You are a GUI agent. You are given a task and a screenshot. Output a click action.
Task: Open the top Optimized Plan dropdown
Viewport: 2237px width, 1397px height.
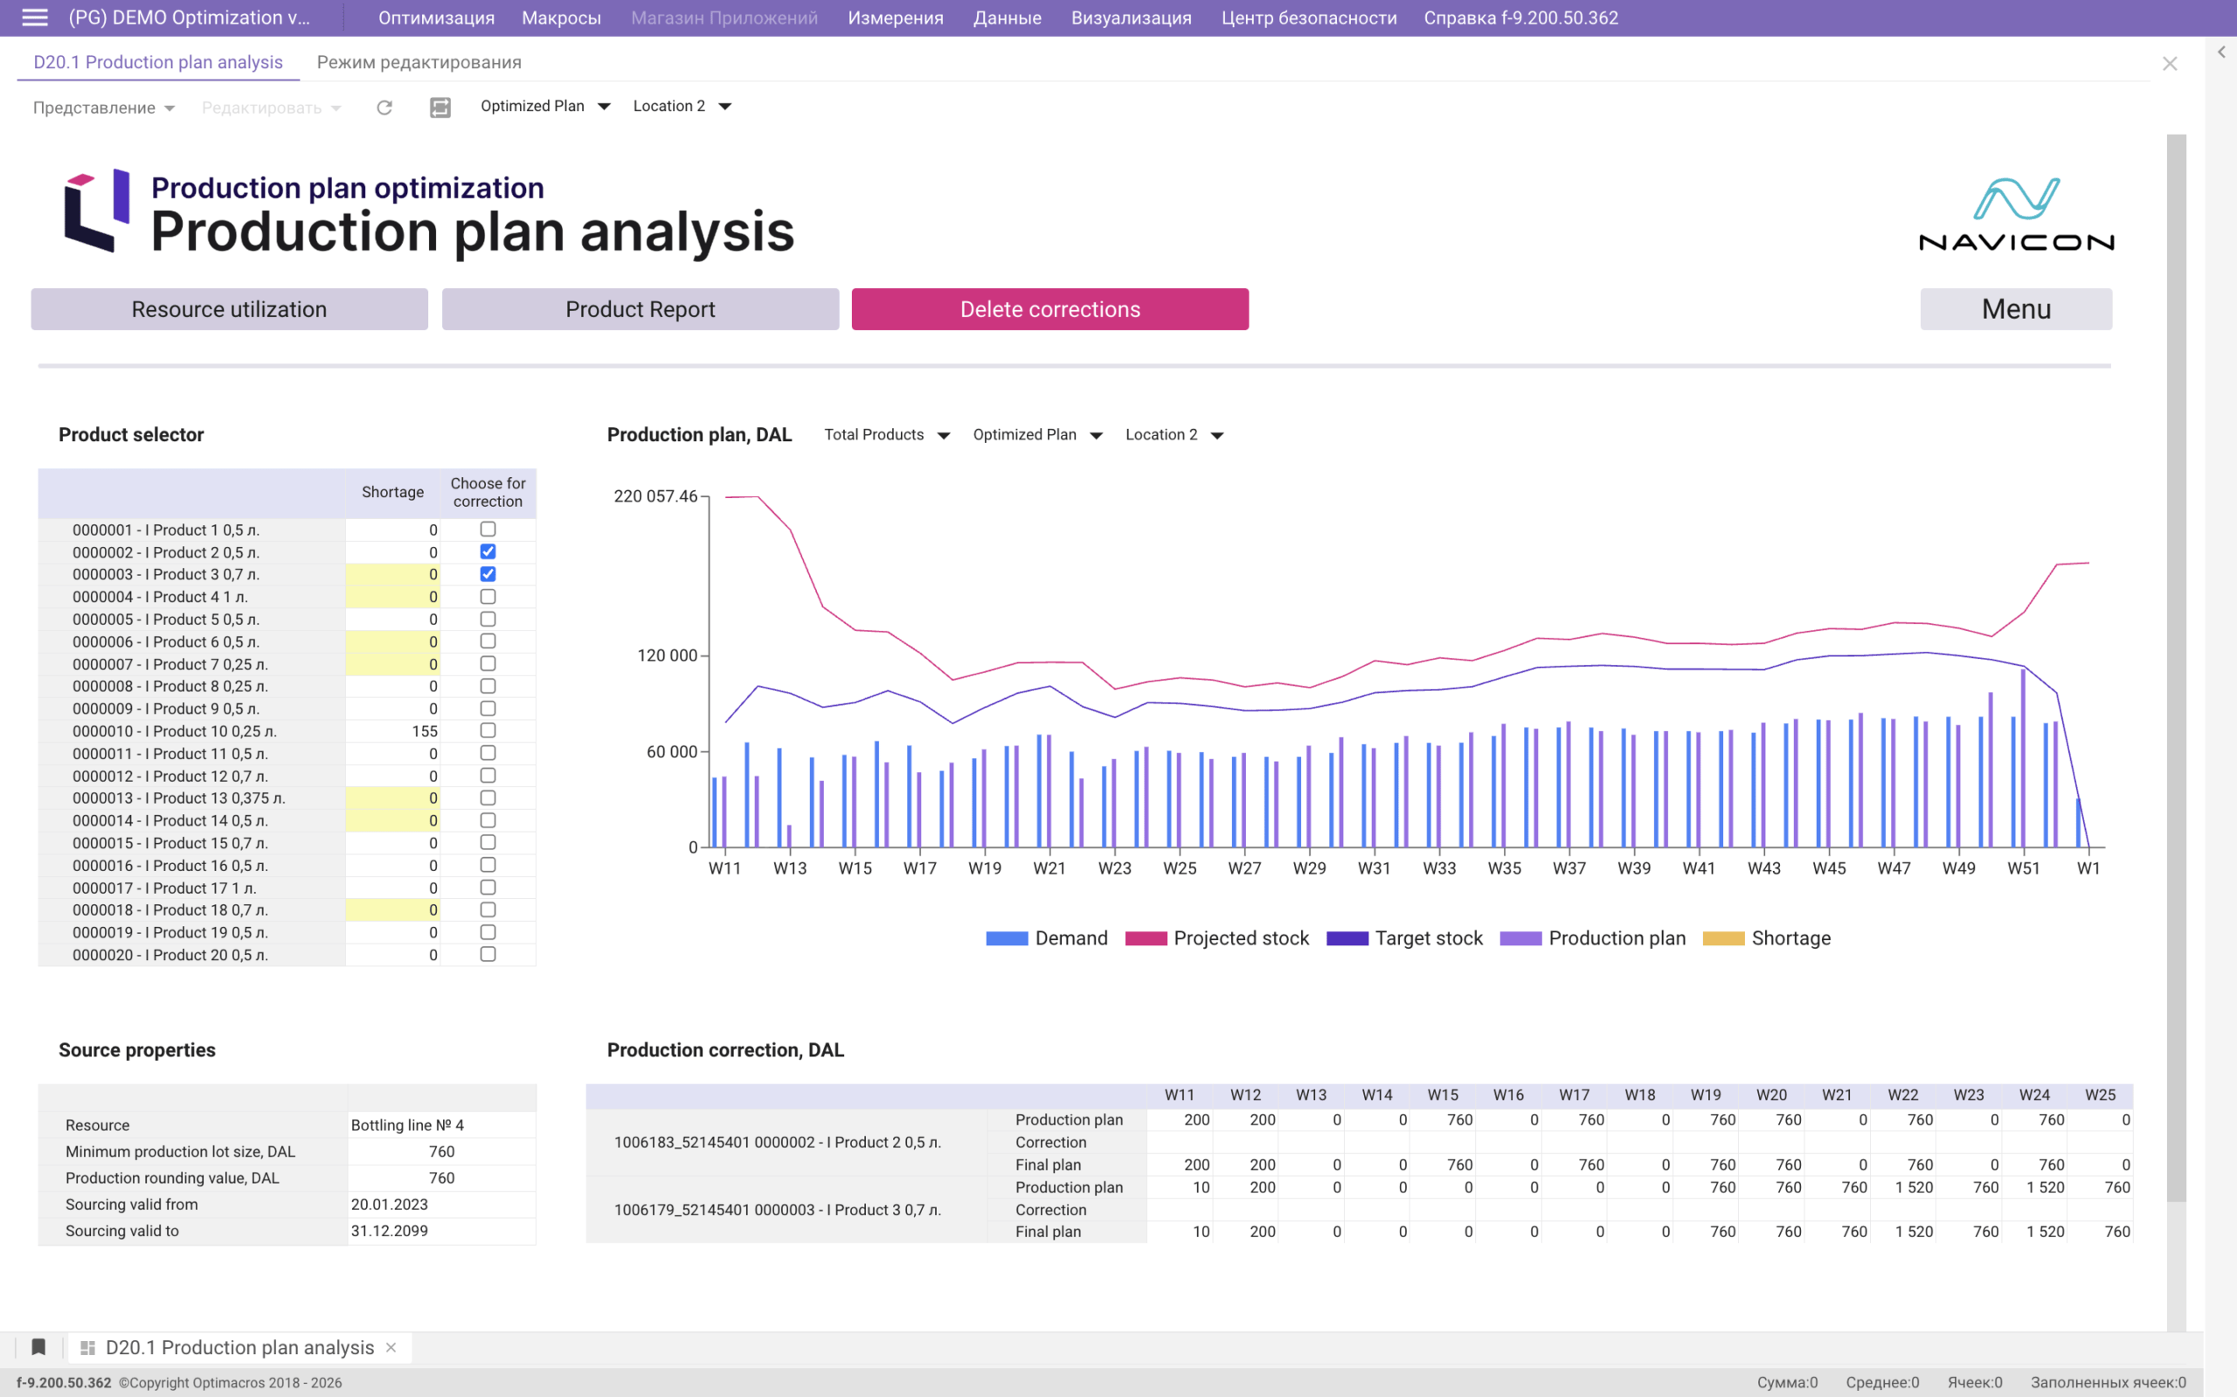click(545, 107)
